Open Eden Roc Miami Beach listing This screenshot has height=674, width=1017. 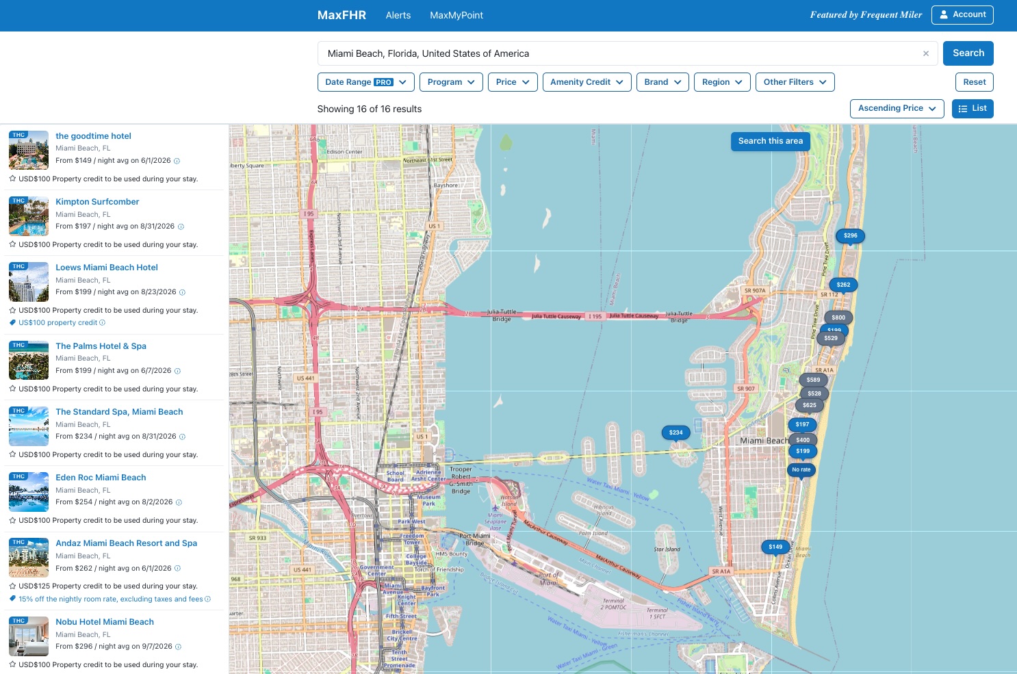click(101, 478)
